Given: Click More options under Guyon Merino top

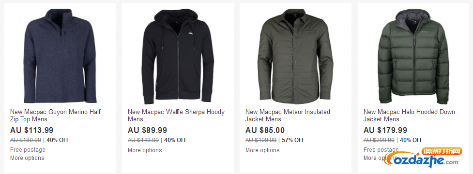Looking at the screenshot, I should tap(27, 158).
